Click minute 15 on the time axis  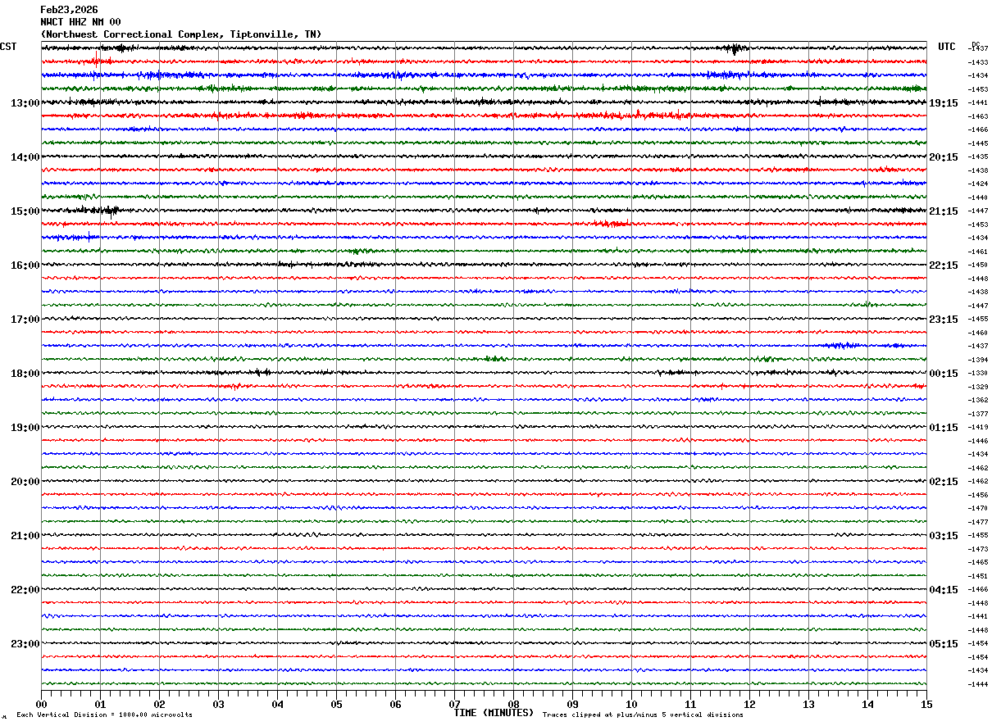tap(926, 704)
